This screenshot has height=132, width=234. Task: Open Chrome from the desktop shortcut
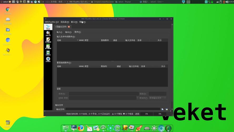point(8,11)
